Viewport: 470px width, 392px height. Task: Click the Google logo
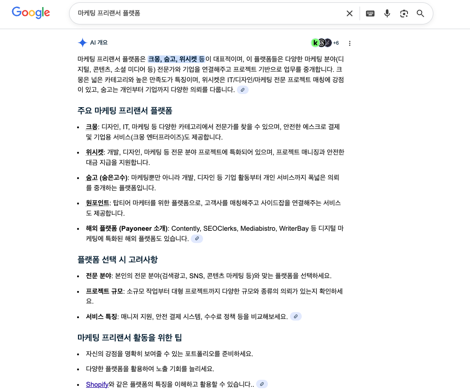31,13
